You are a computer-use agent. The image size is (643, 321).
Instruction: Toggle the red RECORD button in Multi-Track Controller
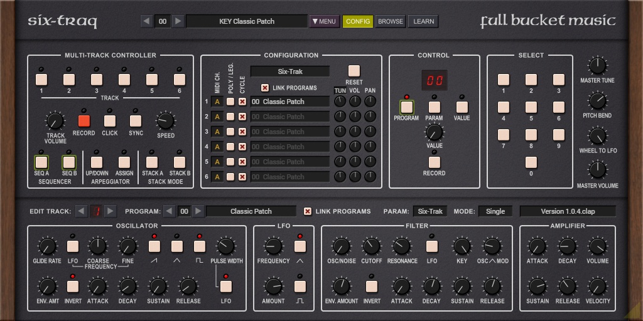click(x=84, y=121)
